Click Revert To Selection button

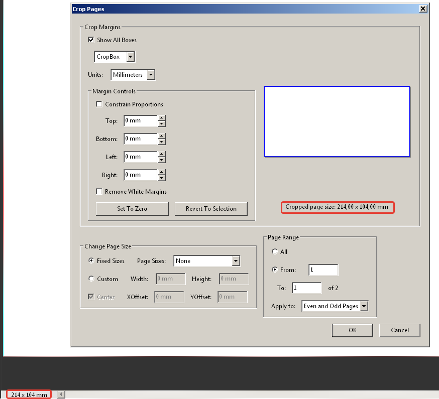[211, 209]
